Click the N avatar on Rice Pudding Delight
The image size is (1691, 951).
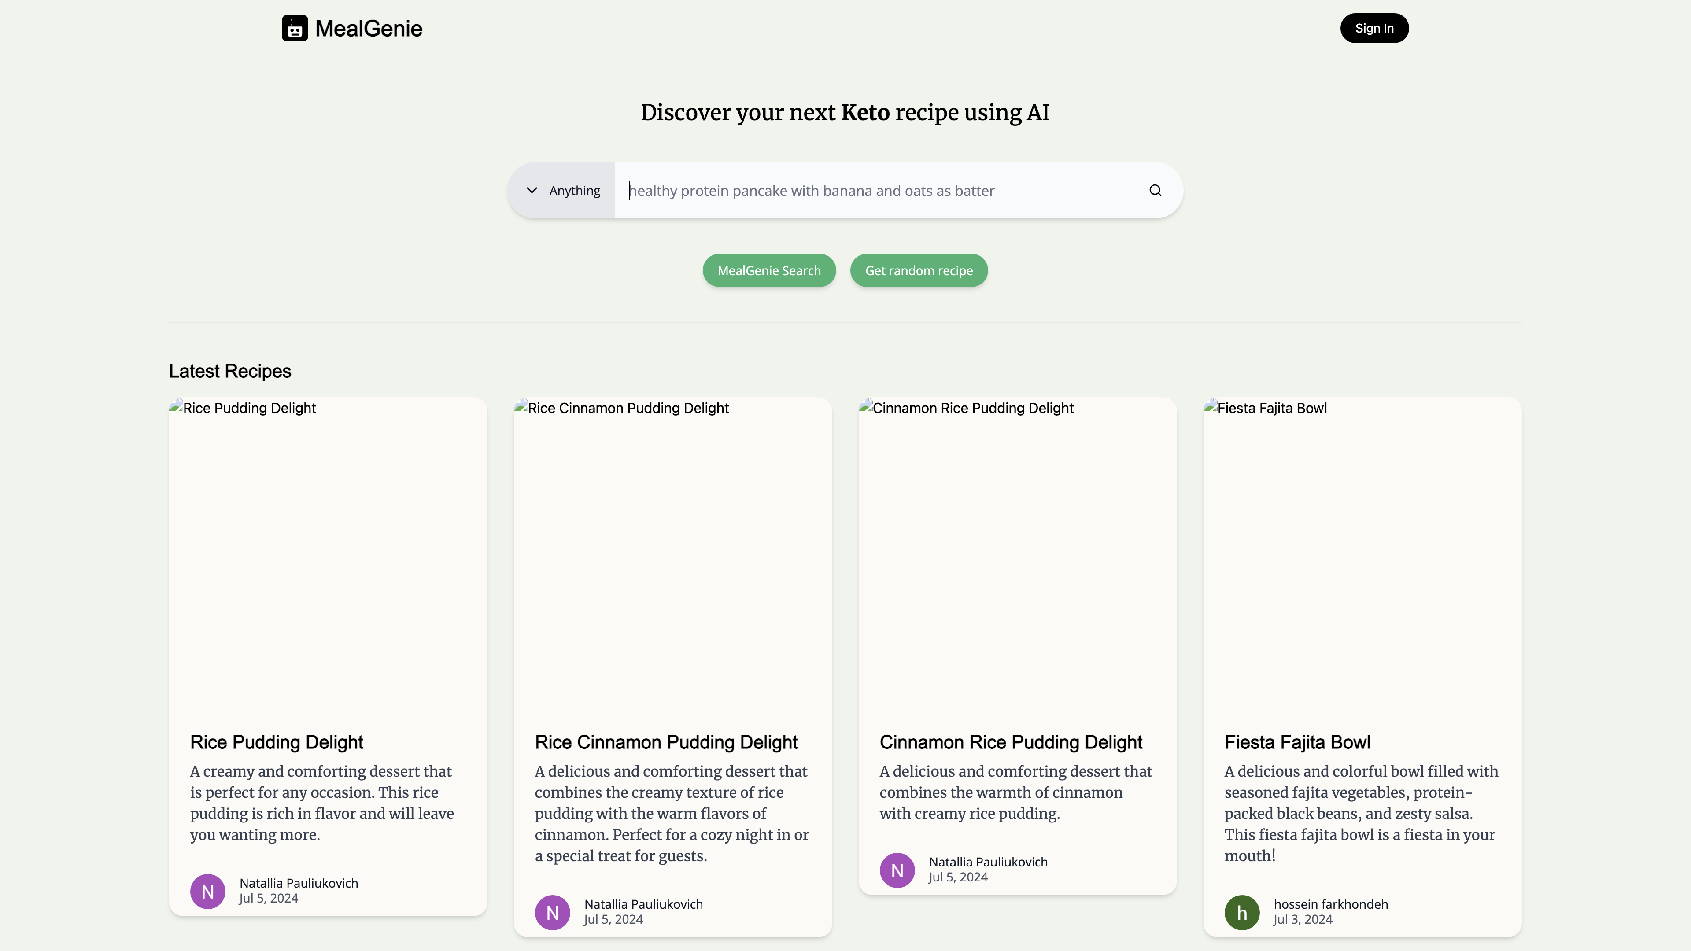pos(207,891)
